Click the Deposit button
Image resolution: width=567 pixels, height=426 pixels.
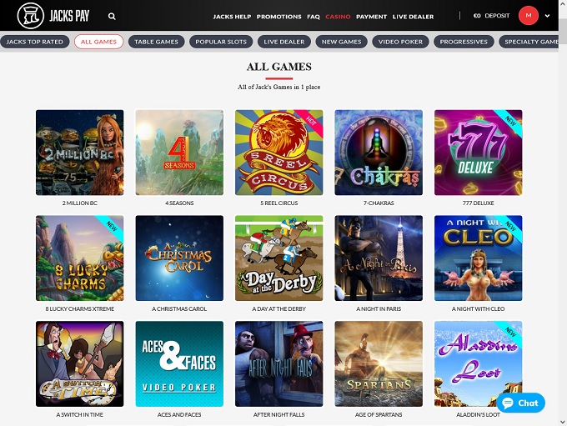(x=491, y=16)
